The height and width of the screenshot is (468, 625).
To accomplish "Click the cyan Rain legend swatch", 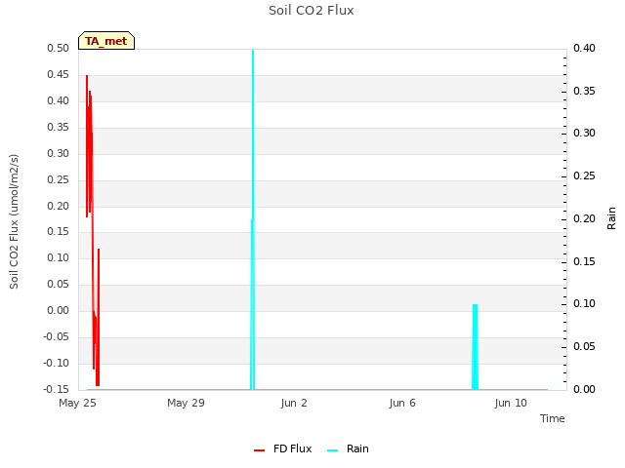I will click(332, 450).
